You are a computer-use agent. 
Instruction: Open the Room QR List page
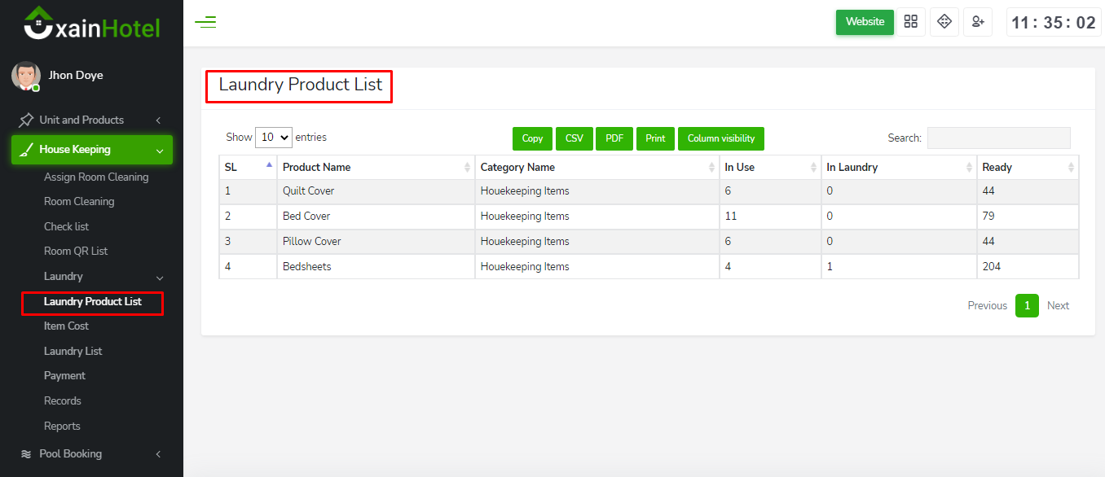(x=76, y=251)
